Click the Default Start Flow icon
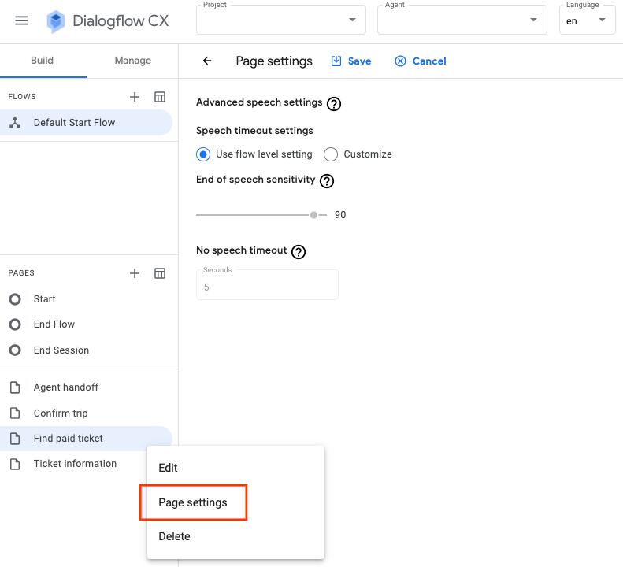 (x=15, y=123)
